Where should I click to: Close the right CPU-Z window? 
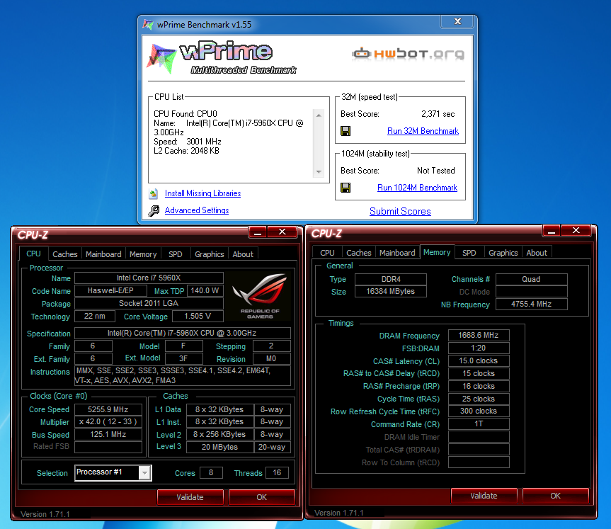[x=576, y=230]
